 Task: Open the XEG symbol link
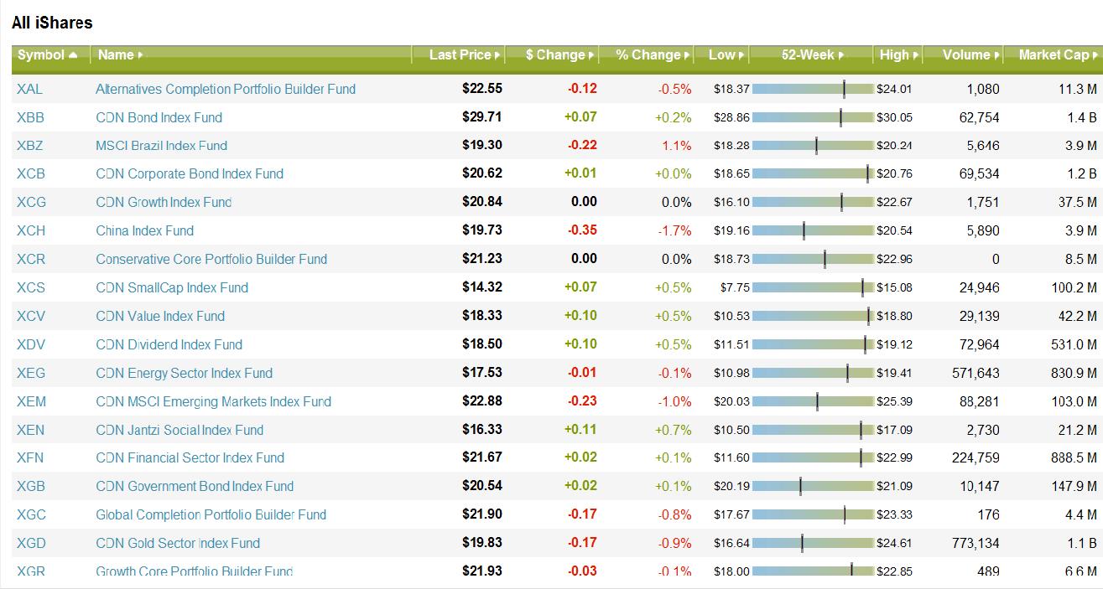(31, 373)
